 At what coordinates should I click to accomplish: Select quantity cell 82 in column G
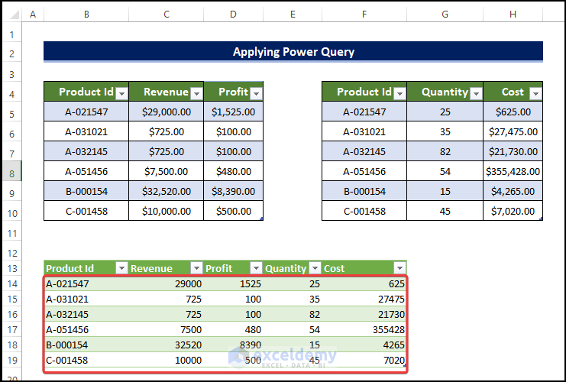click(x=445, y=151)
